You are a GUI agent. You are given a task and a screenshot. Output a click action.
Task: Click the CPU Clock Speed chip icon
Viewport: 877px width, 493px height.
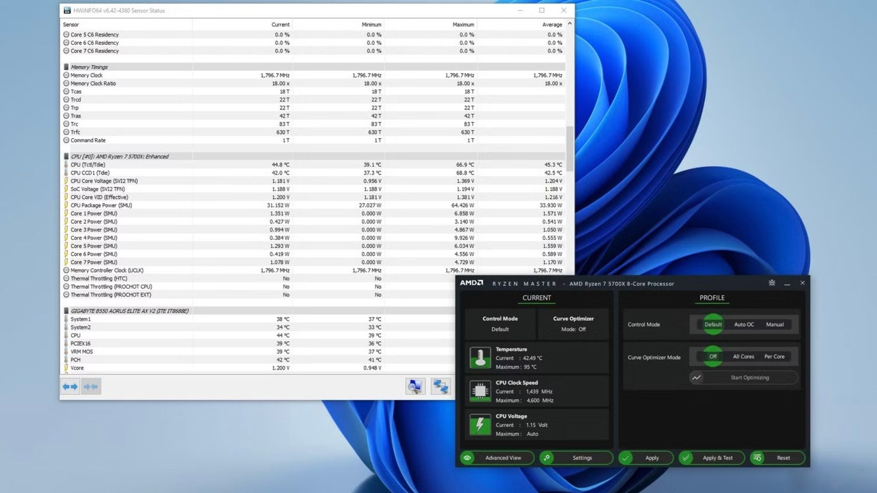480,391
